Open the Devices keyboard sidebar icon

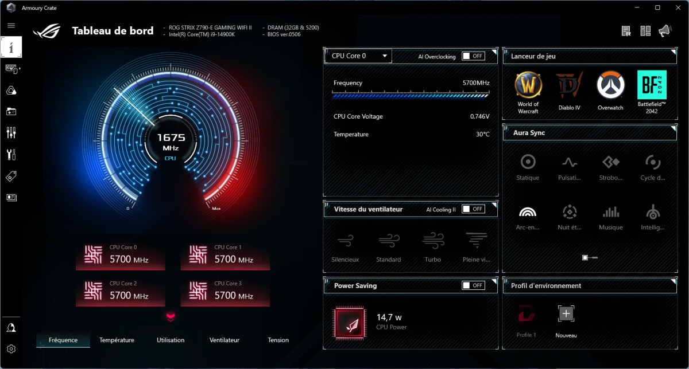[11, 69]
